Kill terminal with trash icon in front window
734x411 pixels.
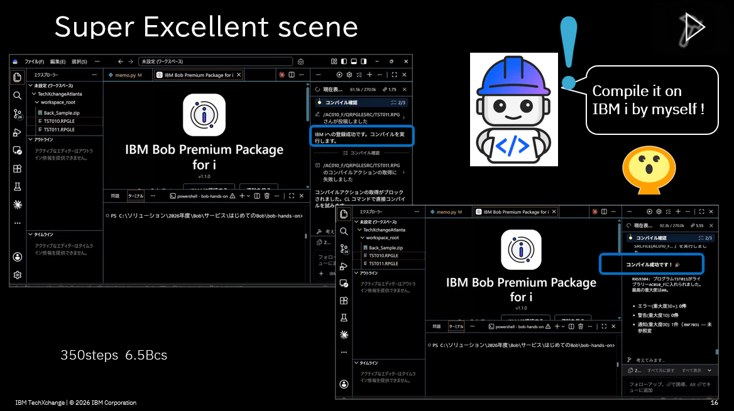click(581, 326)
